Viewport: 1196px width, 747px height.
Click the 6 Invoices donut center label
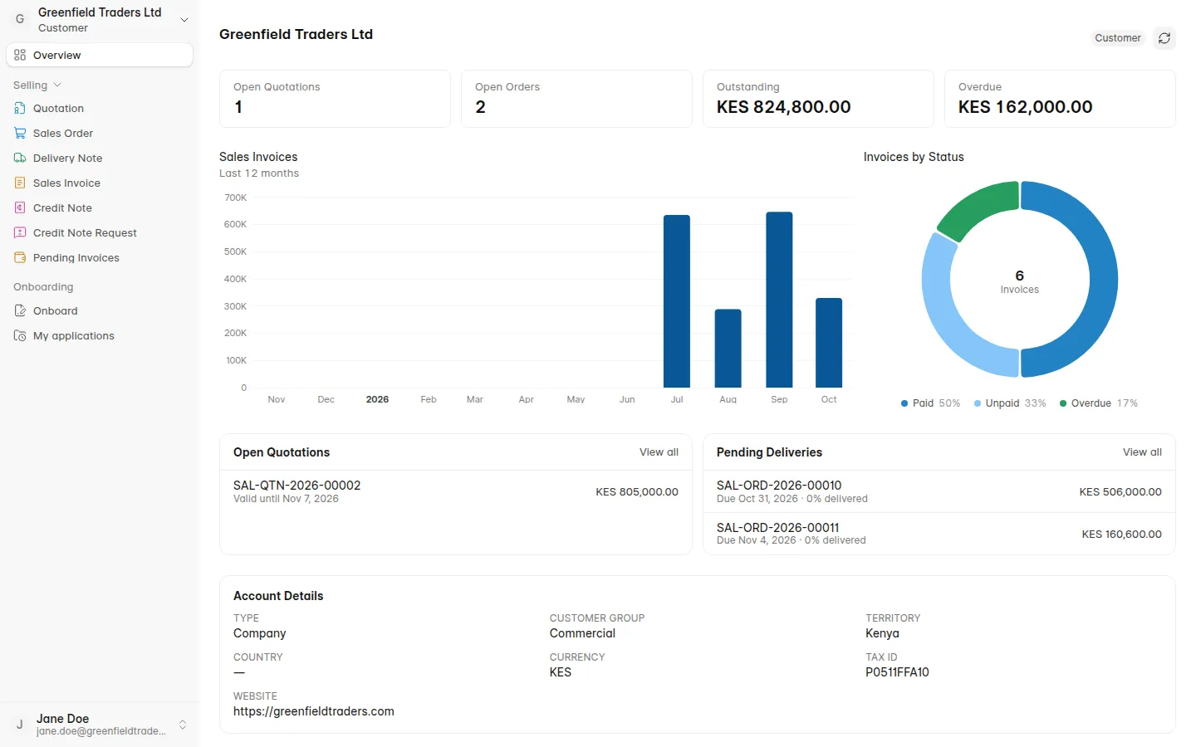pyautogui.click(x=1019, y=281)
